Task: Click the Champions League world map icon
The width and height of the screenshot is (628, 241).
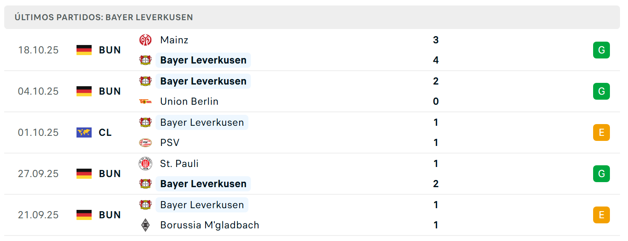Action: click(x=84, y=132)
